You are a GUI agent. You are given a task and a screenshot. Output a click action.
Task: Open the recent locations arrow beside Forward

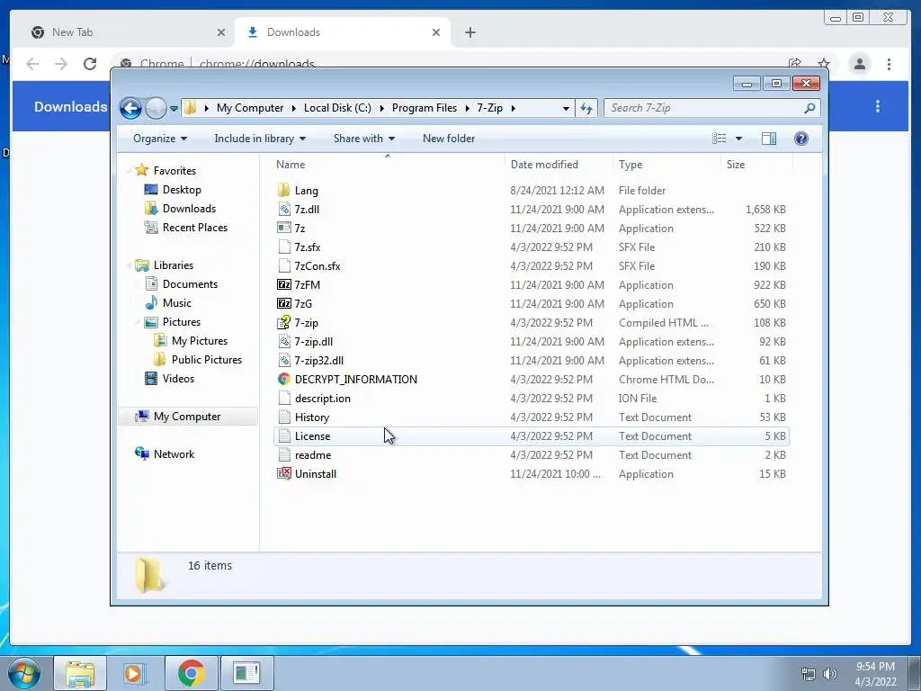click(x=174, y=109)
